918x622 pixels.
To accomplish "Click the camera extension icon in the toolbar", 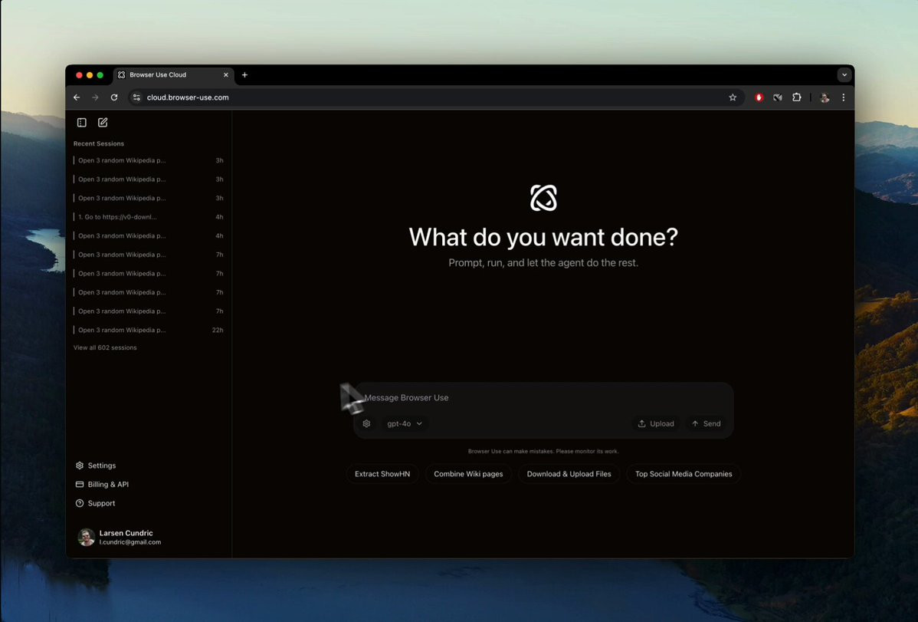I will (778, 97).
